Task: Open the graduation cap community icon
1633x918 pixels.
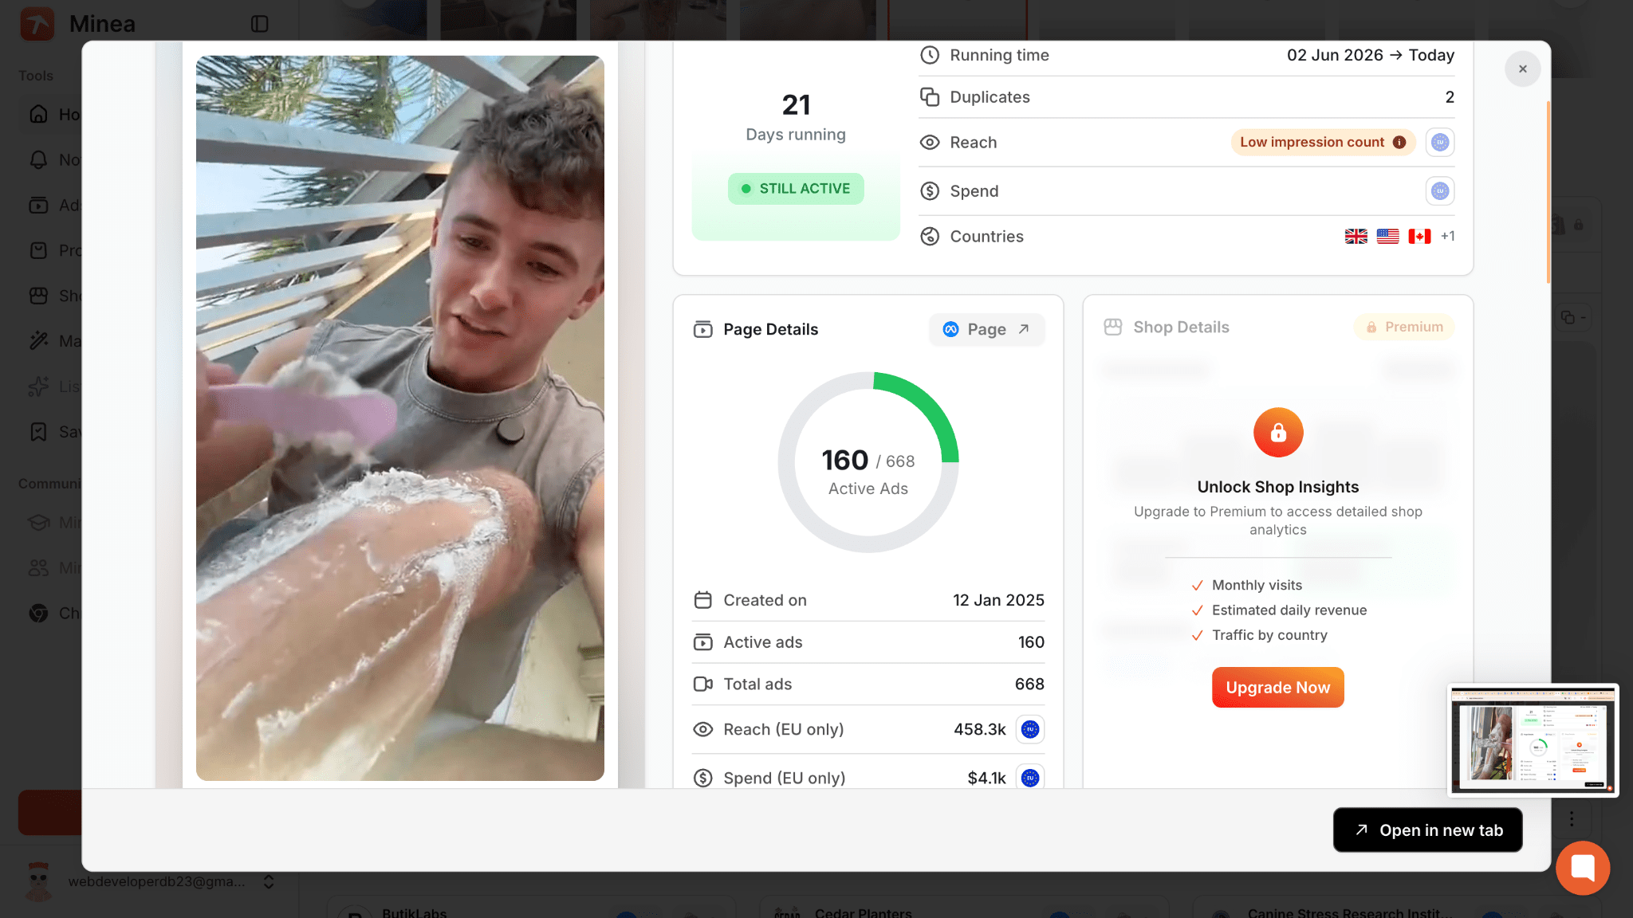Action: pos(38,522)
